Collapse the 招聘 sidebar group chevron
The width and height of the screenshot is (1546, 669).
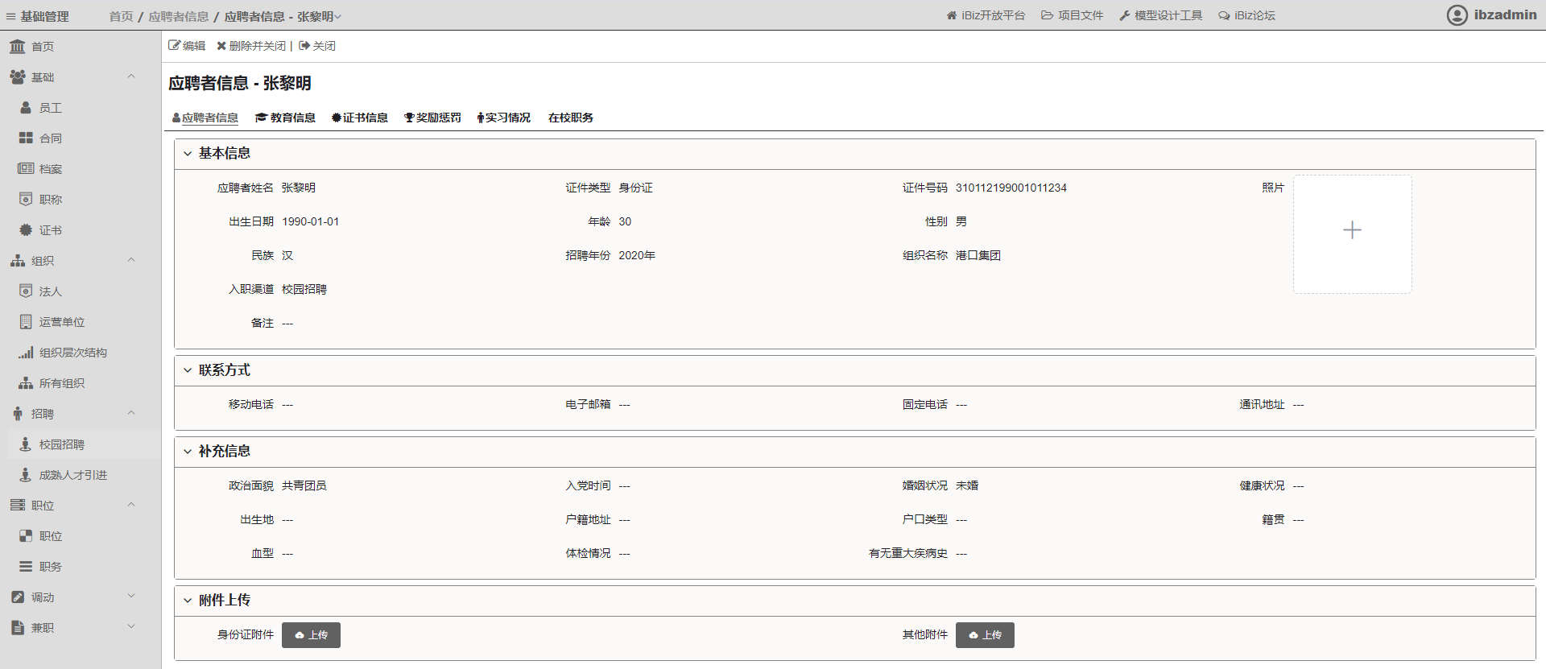tap(131, 413)
